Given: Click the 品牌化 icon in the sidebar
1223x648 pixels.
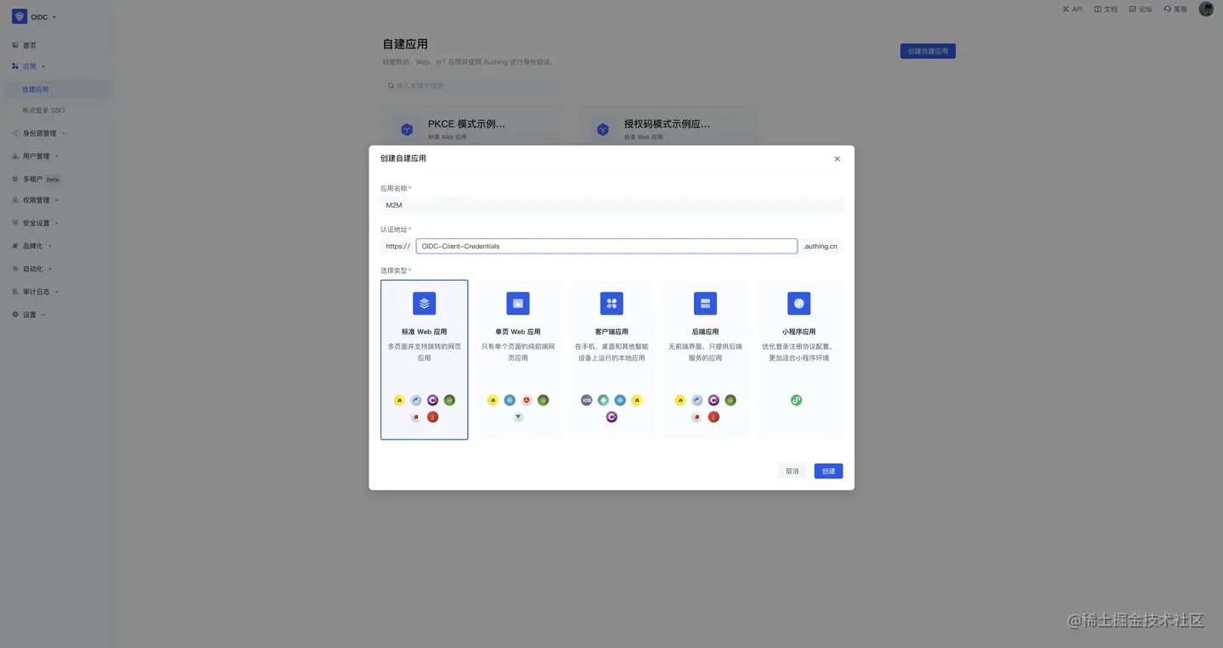Looking at the screenshot, I should (x=14, y=246).
